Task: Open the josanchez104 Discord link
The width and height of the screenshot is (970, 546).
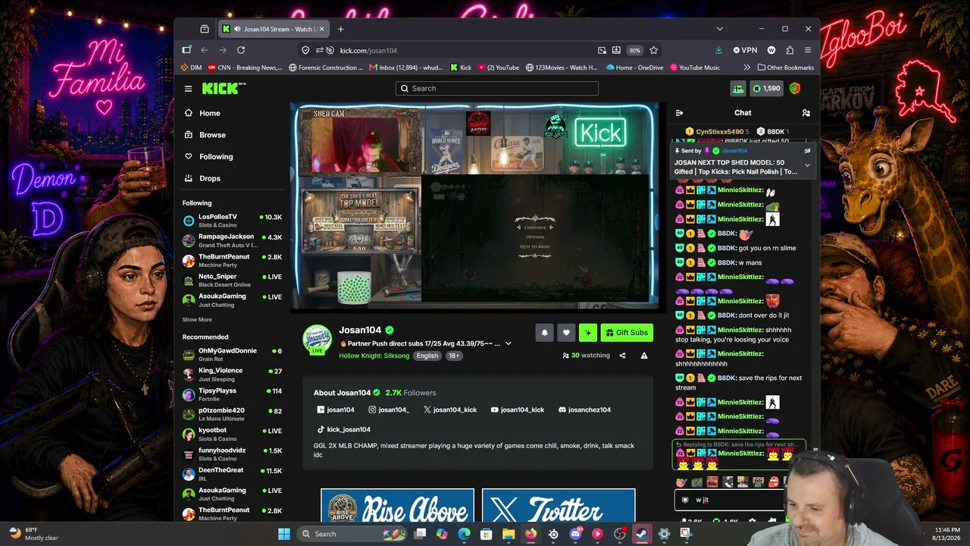Action: pyautogui.click(x=584, y=409)
